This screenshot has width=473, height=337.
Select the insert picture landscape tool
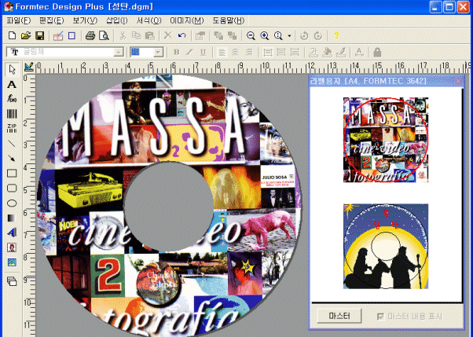coord(12,262)
